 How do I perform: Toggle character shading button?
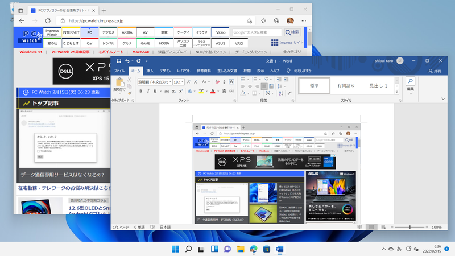point(224,92)
